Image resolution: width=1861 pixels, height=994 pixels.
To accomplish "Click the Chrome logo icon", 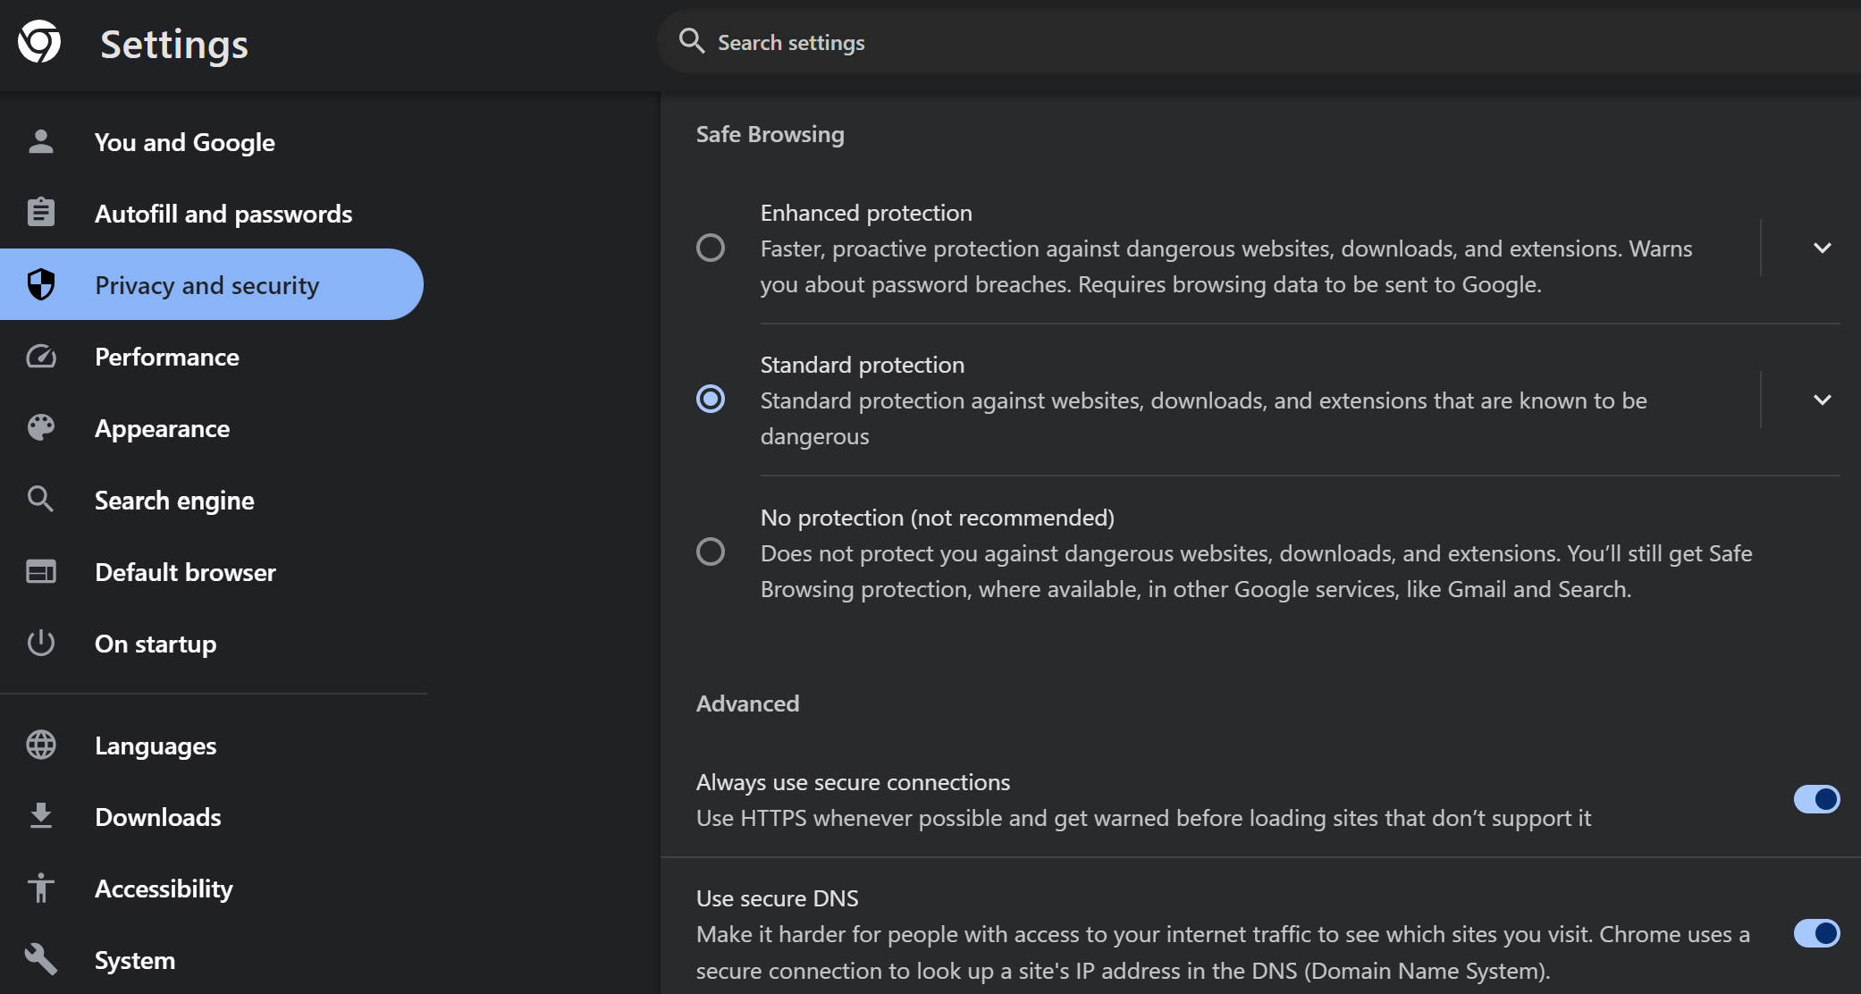I will [39, 42].
